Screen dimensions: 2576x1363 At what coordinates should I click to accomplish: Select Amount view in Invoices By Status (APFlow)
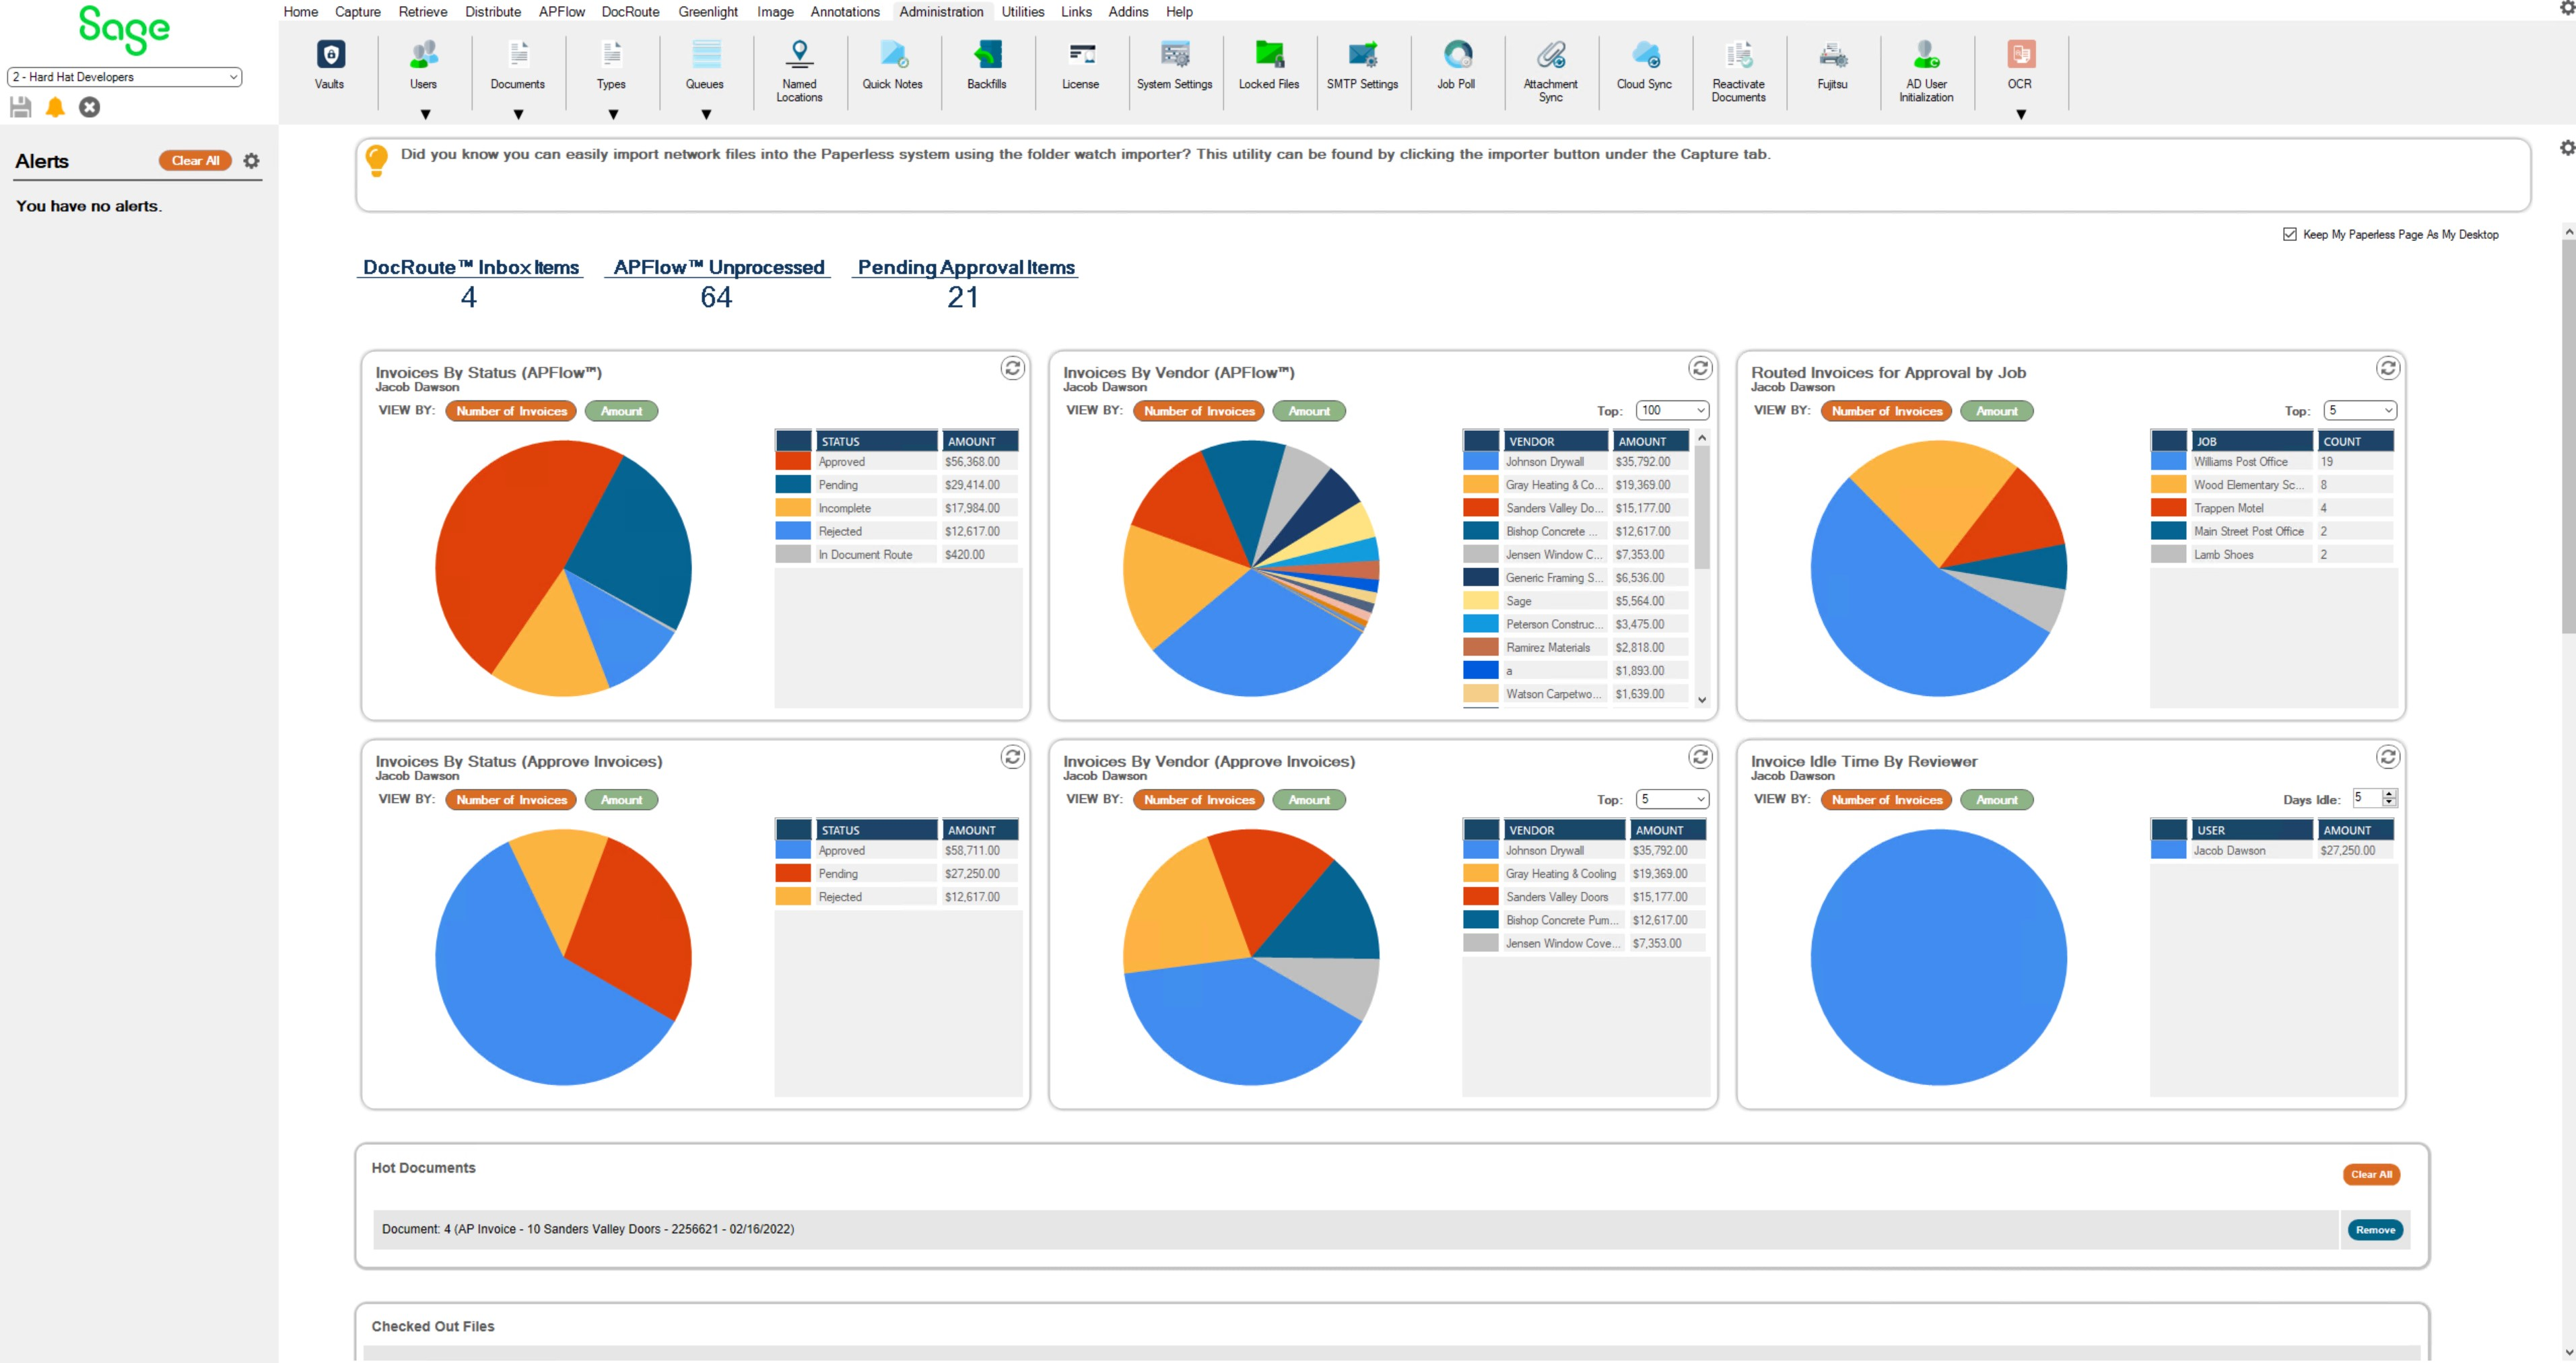point(621,411)
